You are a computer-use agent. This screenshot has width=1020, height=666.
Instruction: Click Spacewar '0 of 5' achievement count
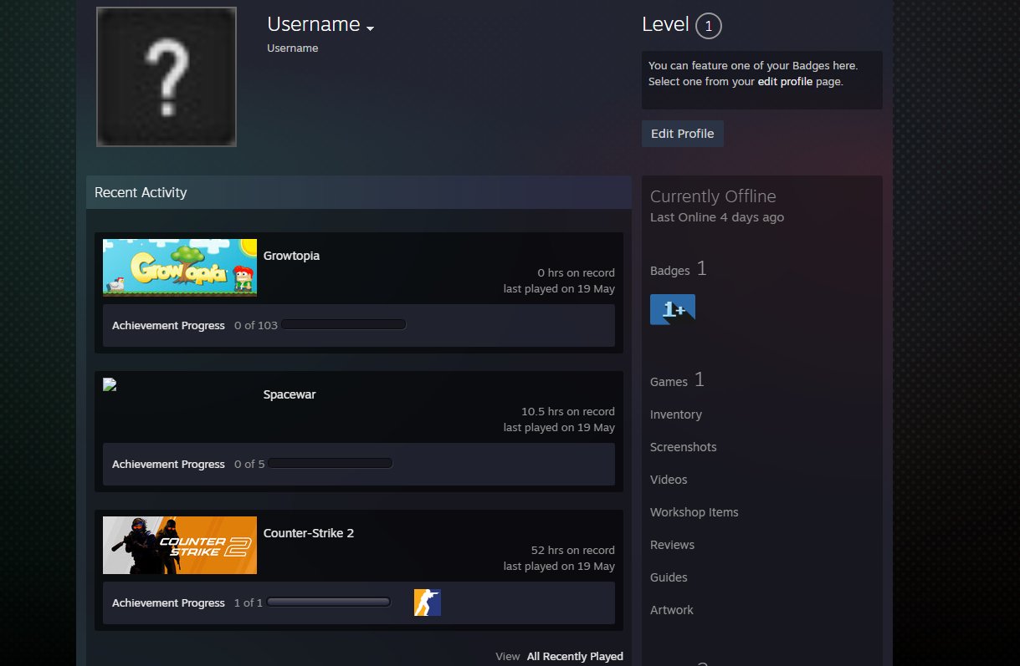[249, 464]
